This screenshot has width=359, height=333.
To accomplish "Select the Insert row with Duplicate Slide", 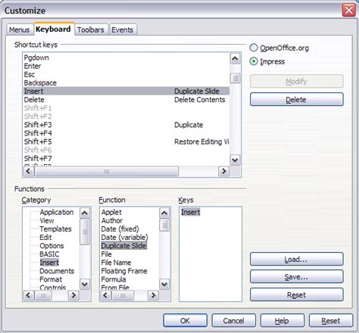I will pyautogui.click(x=126, y=91).
